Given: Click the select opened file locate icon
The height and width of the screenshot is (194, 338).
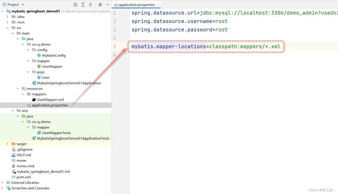Looking at the screenshot, I should coord(75,5).
